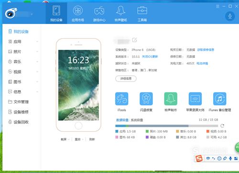Image resolution: width=239 pixels, height=173 pixels.
Task: Expand the 音乐 sidebar arrow
Action: tap(37, 62)
